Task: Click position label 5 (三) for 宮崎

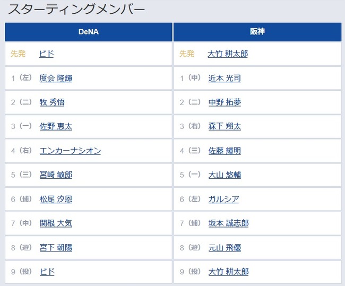Action: pyautogui.click(x=22, y=175)
